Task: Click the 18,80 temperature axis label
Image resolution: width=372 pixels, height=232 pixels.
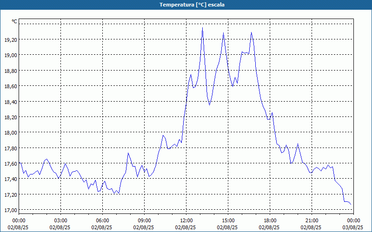Action: coord(11,71)
